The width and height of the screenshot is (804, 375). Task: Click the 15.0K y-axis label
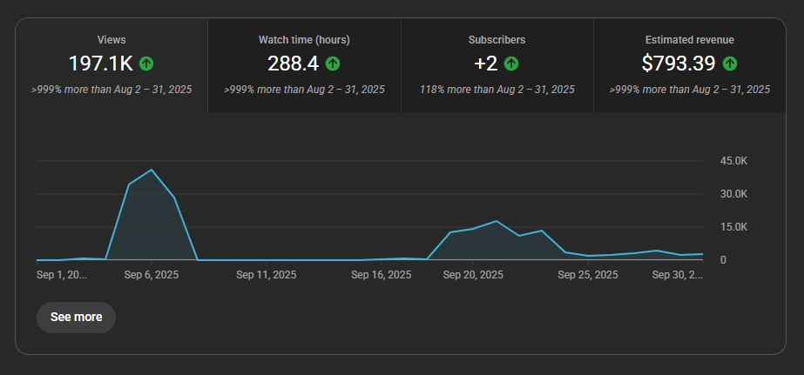coord(734,227)
